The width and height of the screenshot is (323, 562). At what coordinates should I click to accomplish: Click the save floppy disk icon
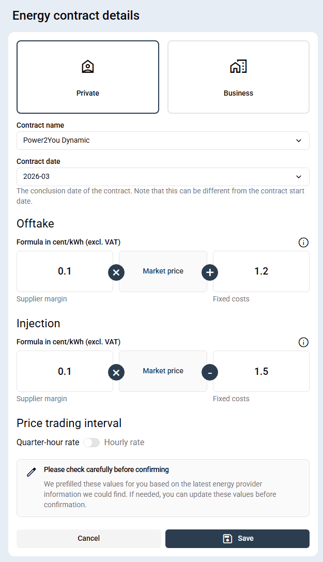coord(227,538)
